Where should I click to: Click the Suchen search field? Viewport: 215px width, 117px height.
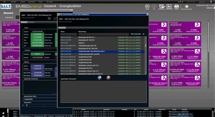(204, 2)
